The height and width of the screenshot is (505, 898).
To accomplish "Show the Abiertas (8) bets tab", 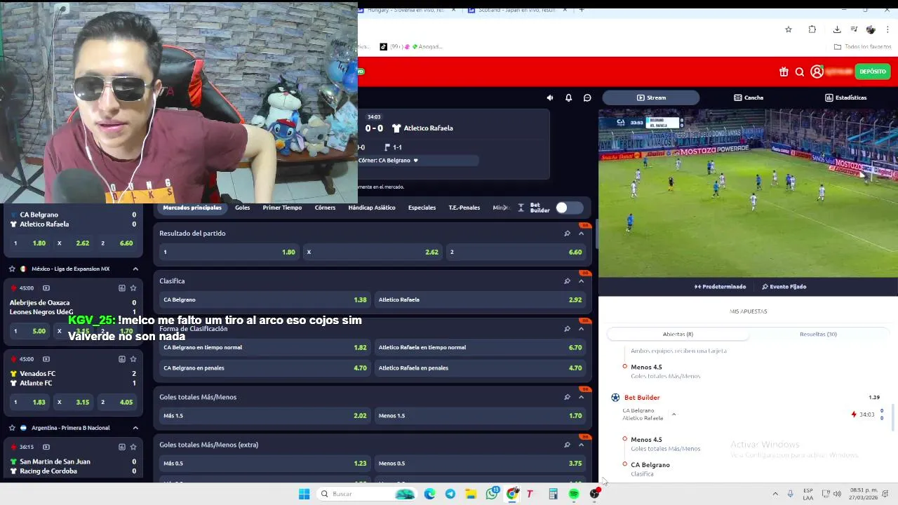I will click(x=678, y=334).
